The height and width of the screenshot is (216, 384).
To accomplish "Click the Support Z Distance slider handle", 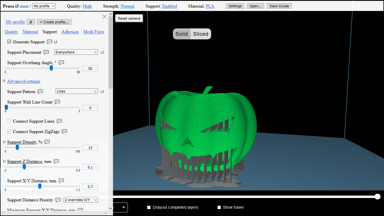I will pyautogui.click(x=24, y=167).
